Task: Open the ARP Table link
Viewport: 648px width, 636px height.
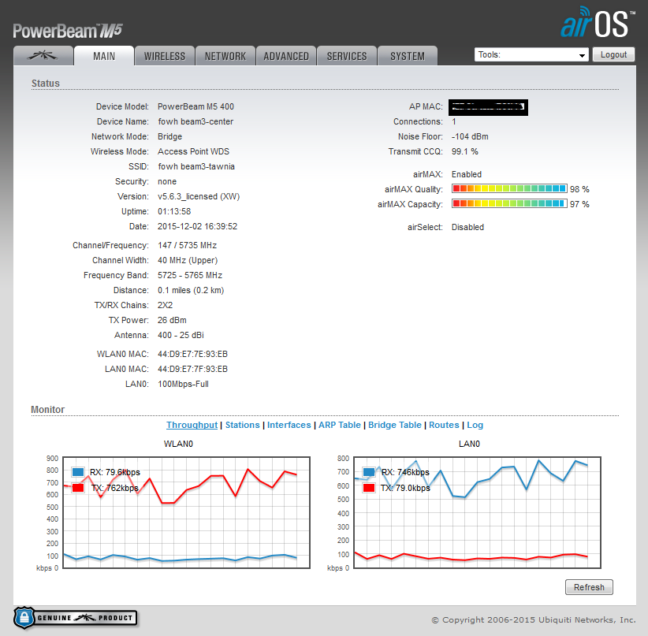Action: point(339,425)
